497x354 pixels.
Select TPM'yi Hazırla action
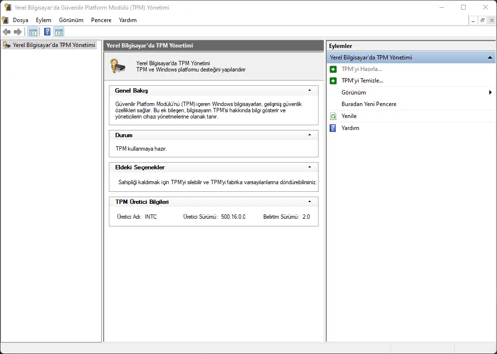click(362, 69)
